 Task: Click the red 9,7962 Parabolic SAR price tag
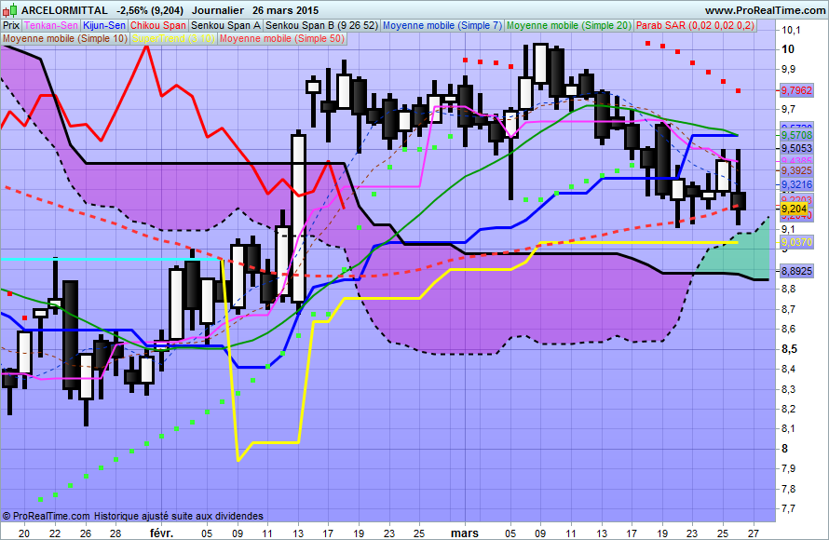pyautogui.click(x=796, y=90)
